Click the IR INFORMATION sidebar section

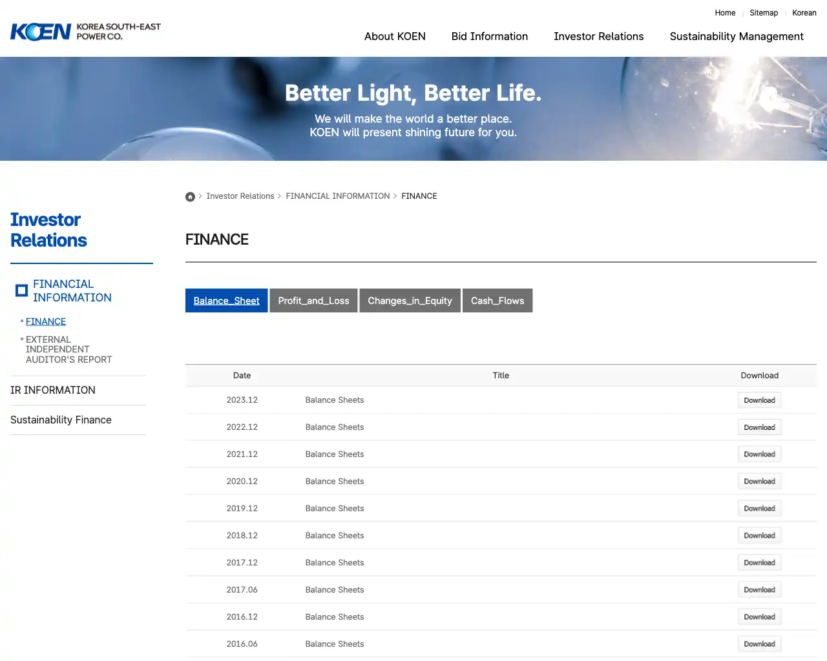52,390
